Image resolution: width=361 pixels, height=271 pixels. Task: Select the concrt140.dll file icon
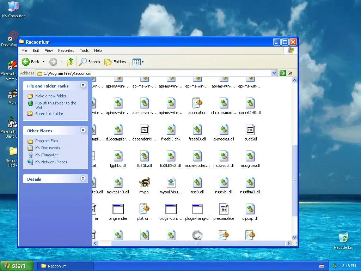coord(250,103)
